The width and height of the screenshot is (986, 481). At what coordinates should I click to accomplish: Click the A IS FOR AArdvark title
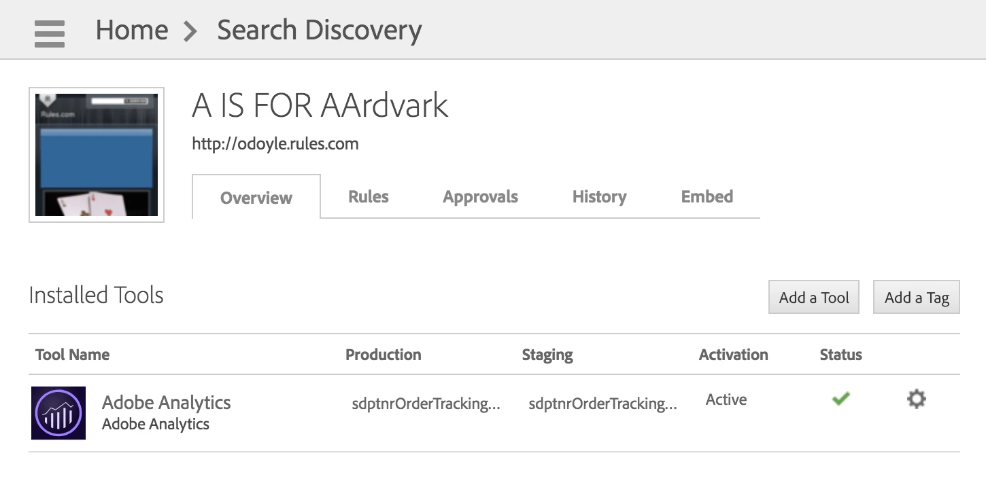coord(320,105)
